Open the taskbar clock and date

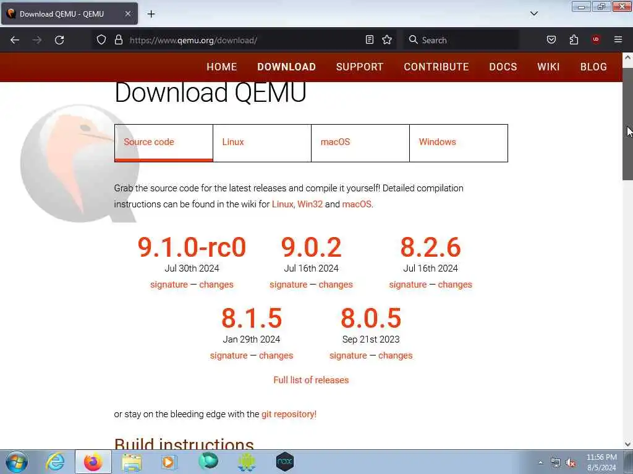(x=601, y=462)
